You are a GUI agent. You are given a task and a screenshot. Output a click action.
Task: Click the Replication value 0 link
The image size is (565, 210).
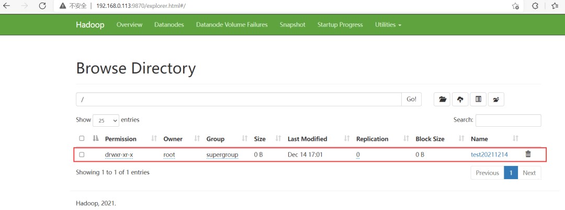358,154
